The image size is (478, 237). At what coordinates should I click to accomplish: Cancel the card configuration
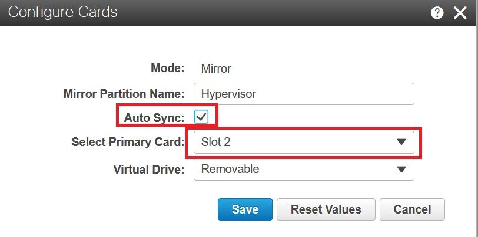(412, 209)
